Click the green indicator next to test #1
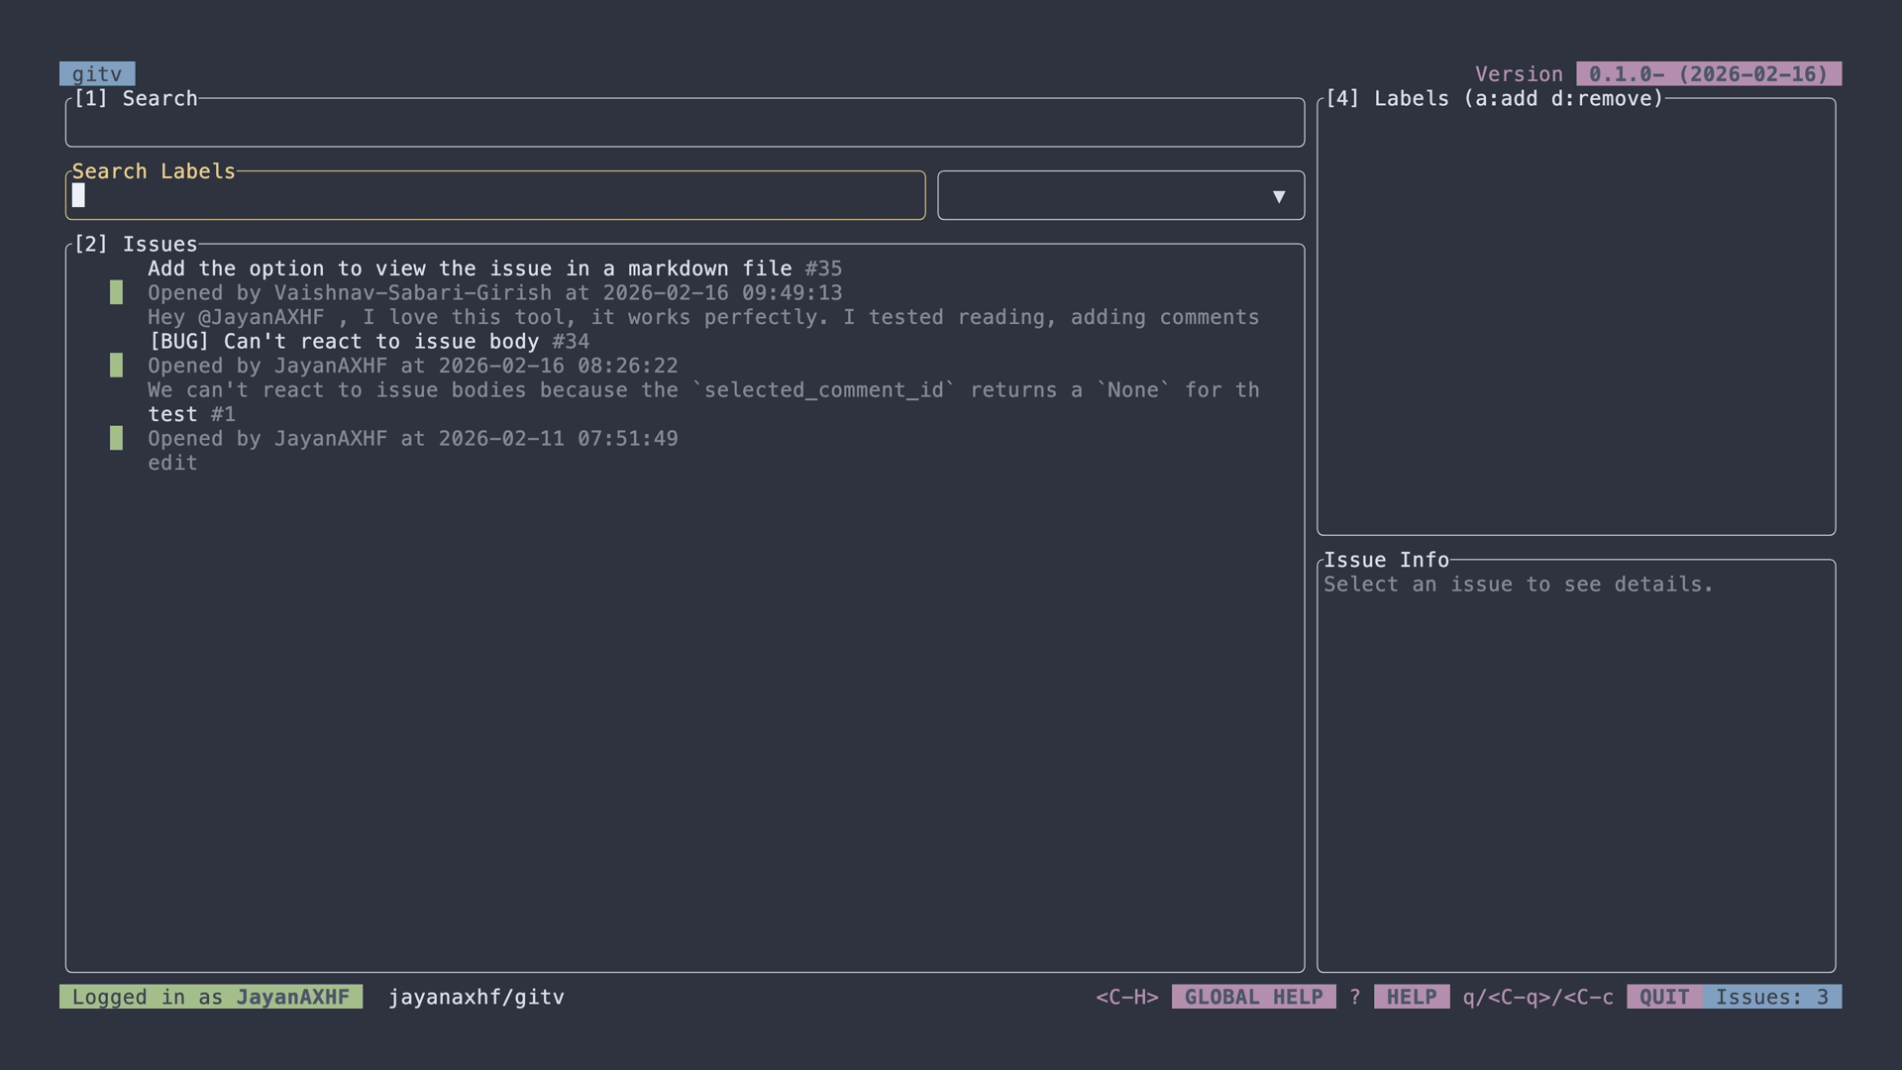This screenshot has height=1070, width=1902. [x=118, y=439]
